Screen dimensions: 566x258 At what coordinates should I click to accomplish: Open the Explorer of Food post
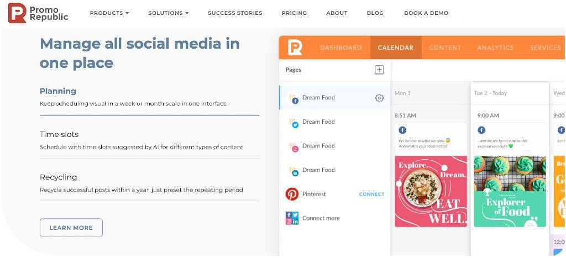click(x=510, y=191)
